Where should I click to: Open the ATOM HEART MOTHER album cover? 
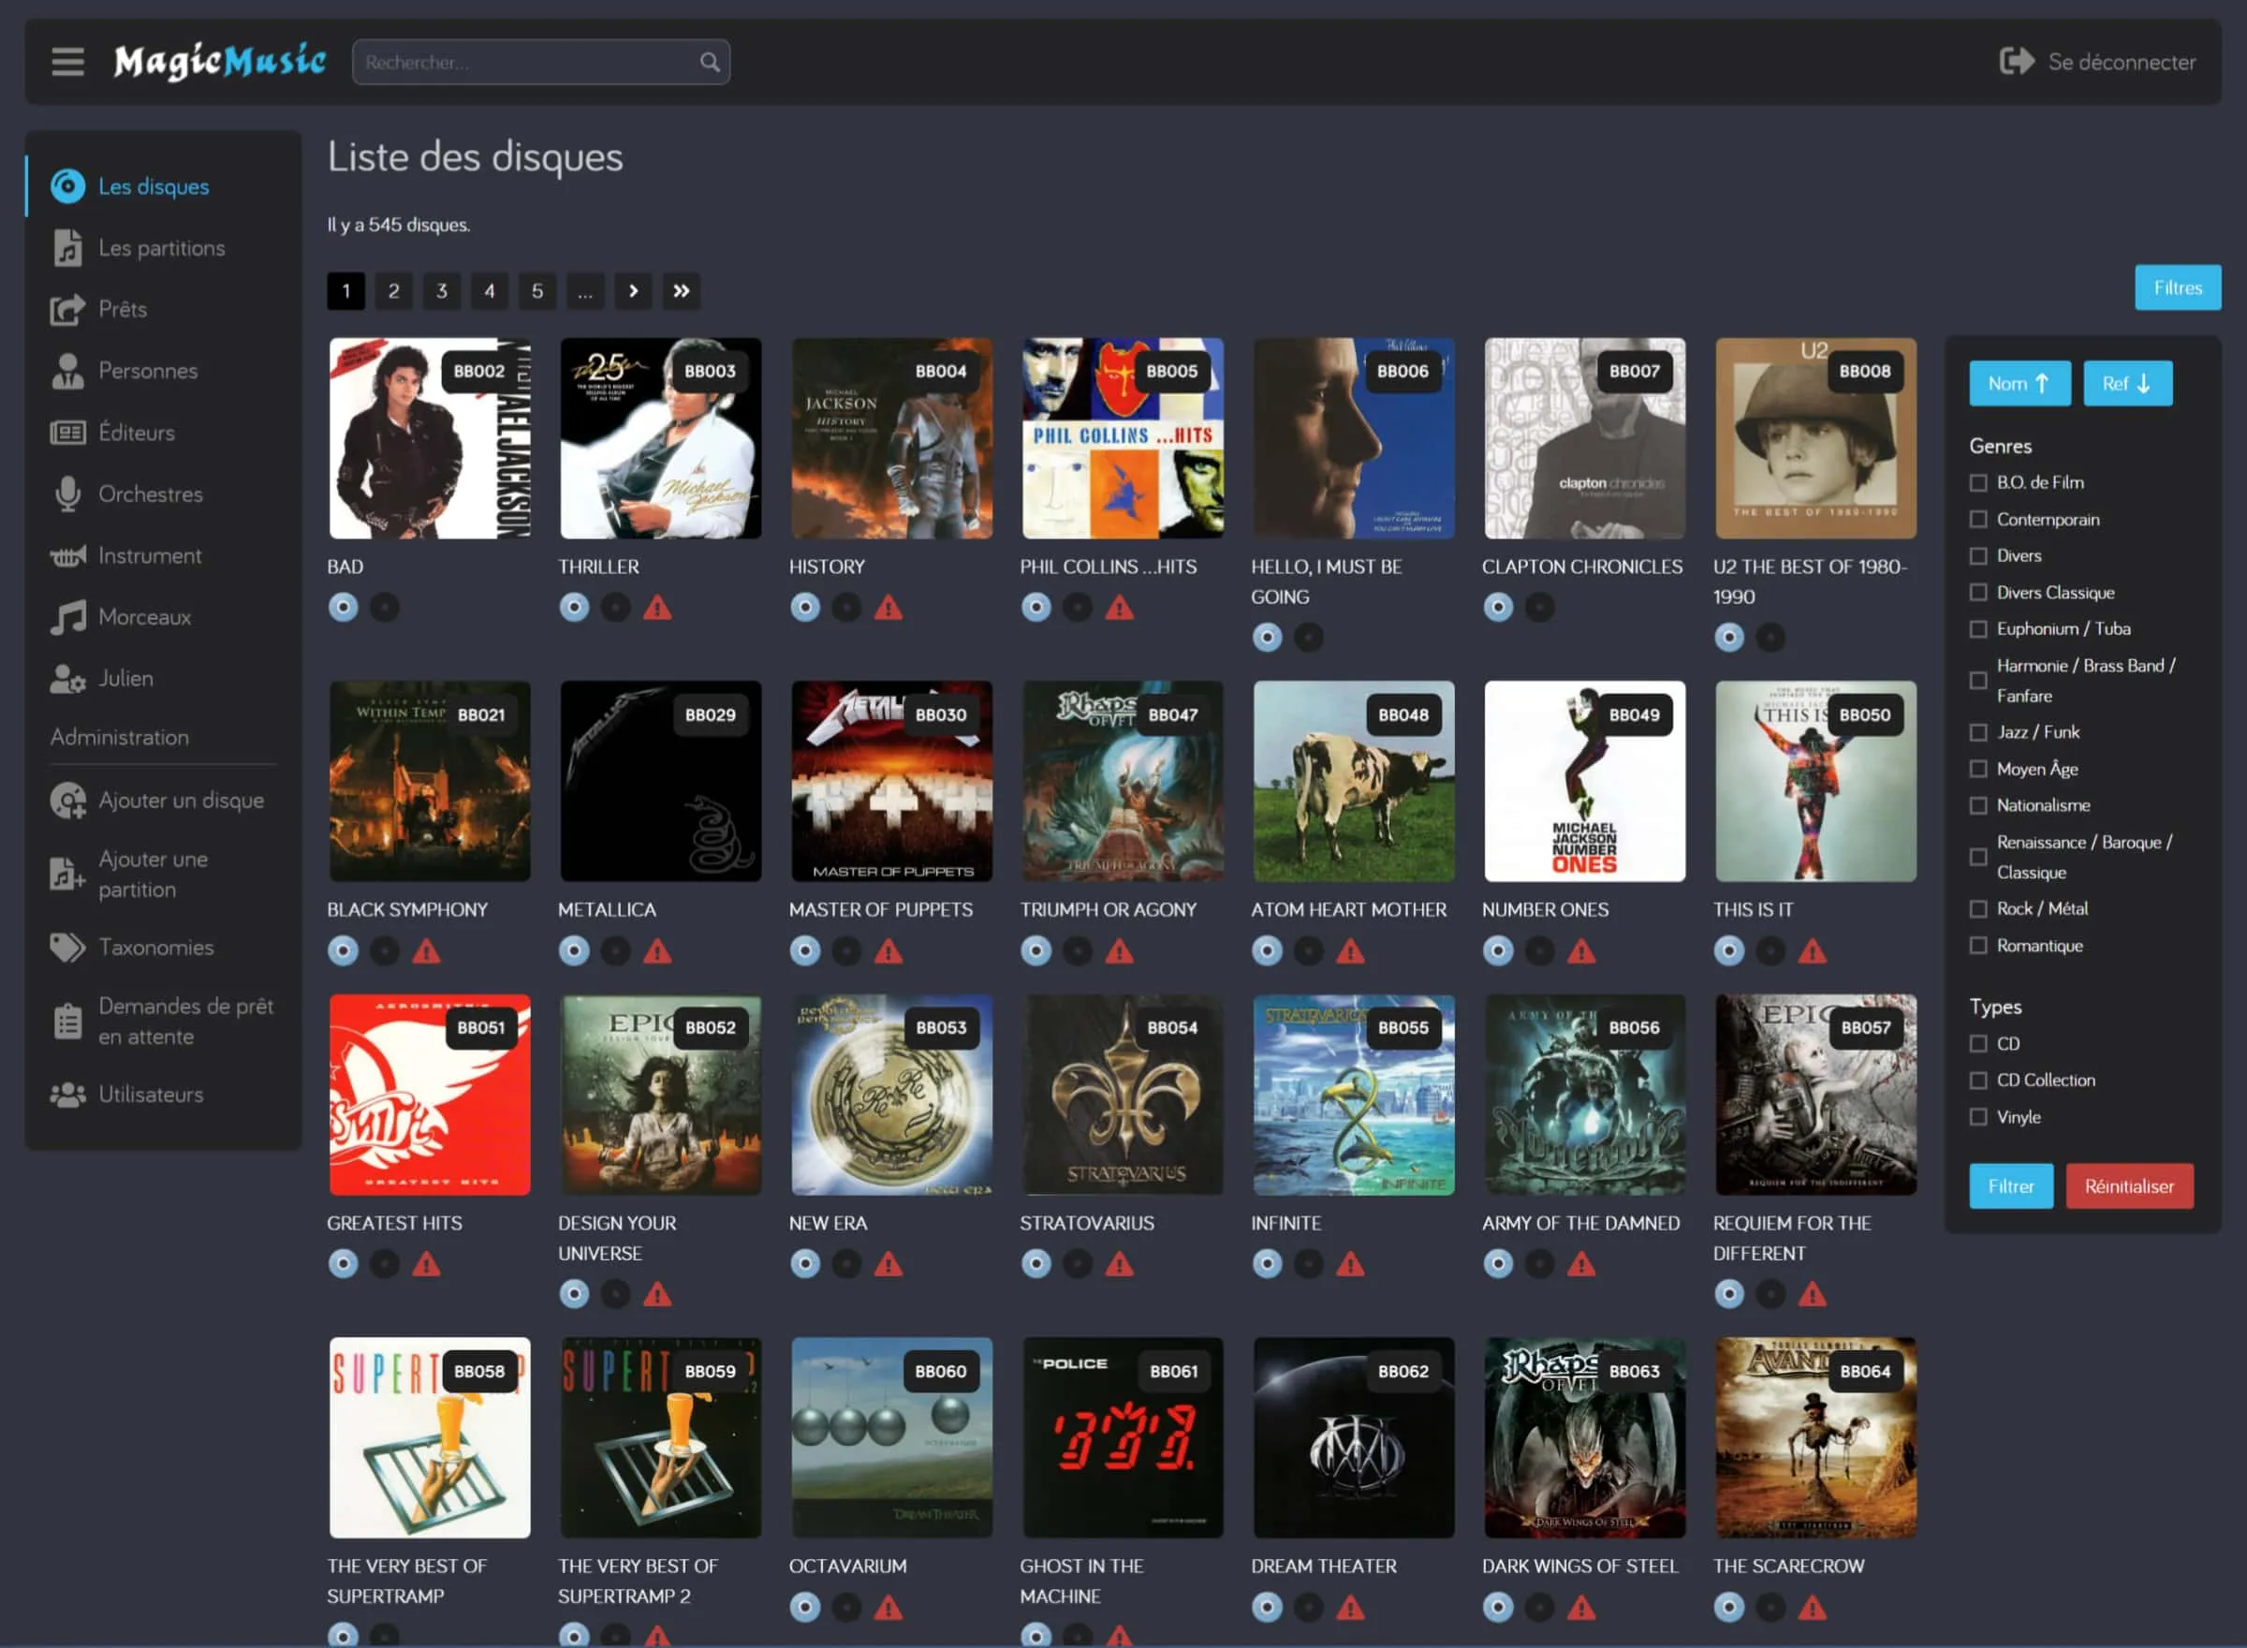click(x=1352, y=781)
